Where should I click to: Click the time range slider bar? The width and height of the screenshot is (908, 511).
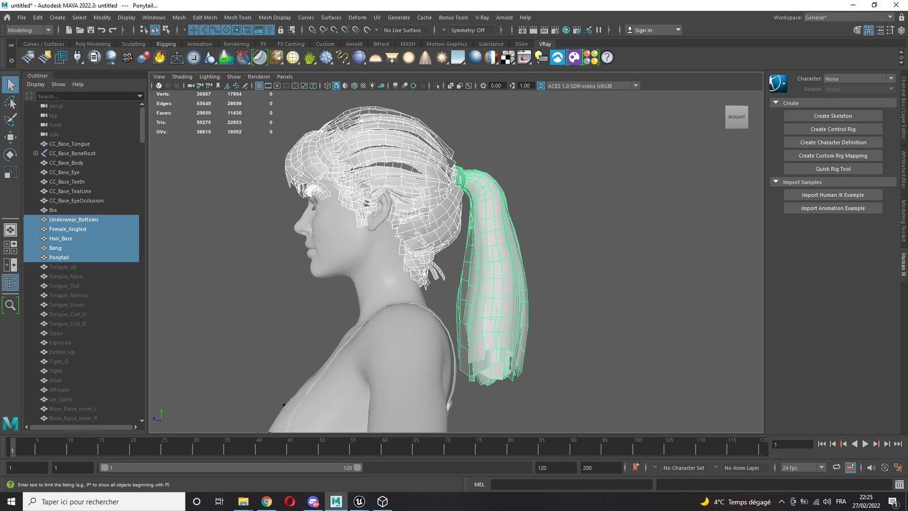pos(231,468)
